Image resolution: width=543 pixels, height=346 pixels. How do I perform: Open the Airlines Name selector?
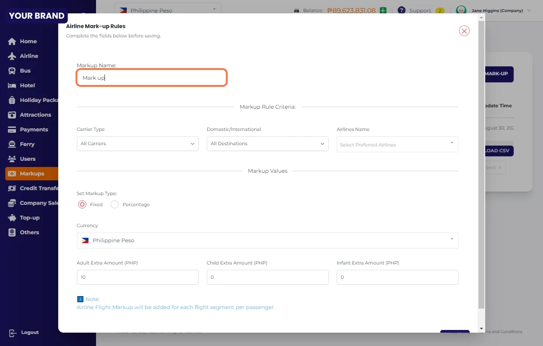coord(397,144)
